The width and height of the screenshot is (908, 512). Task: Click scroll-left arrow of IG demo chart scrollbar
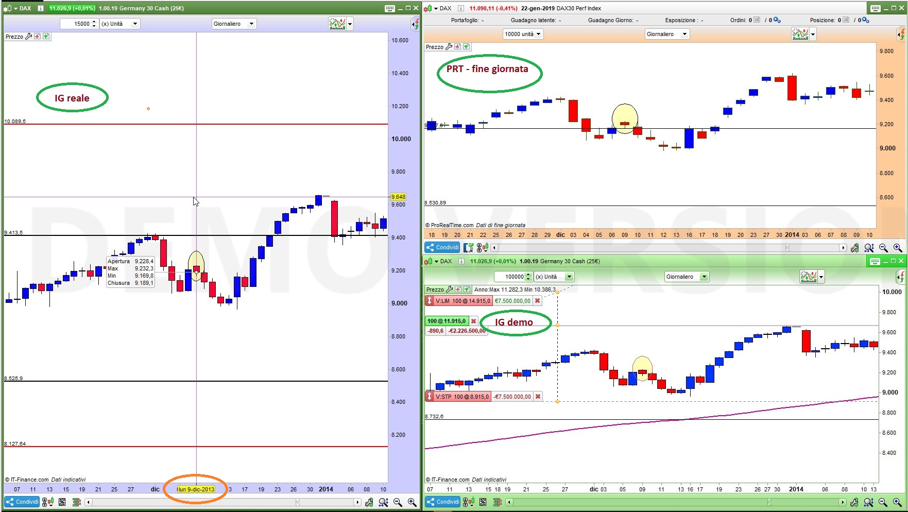[x=509, y=502]
